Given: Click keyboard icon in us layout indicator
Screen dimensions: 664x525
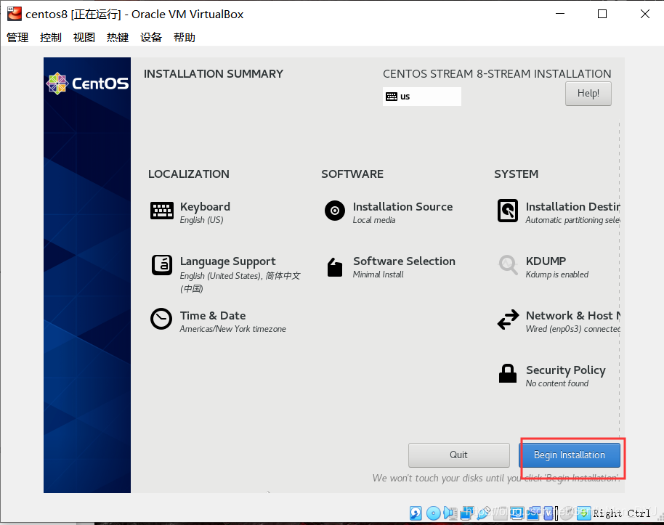Looking at the screenshot, I should 392,97.
